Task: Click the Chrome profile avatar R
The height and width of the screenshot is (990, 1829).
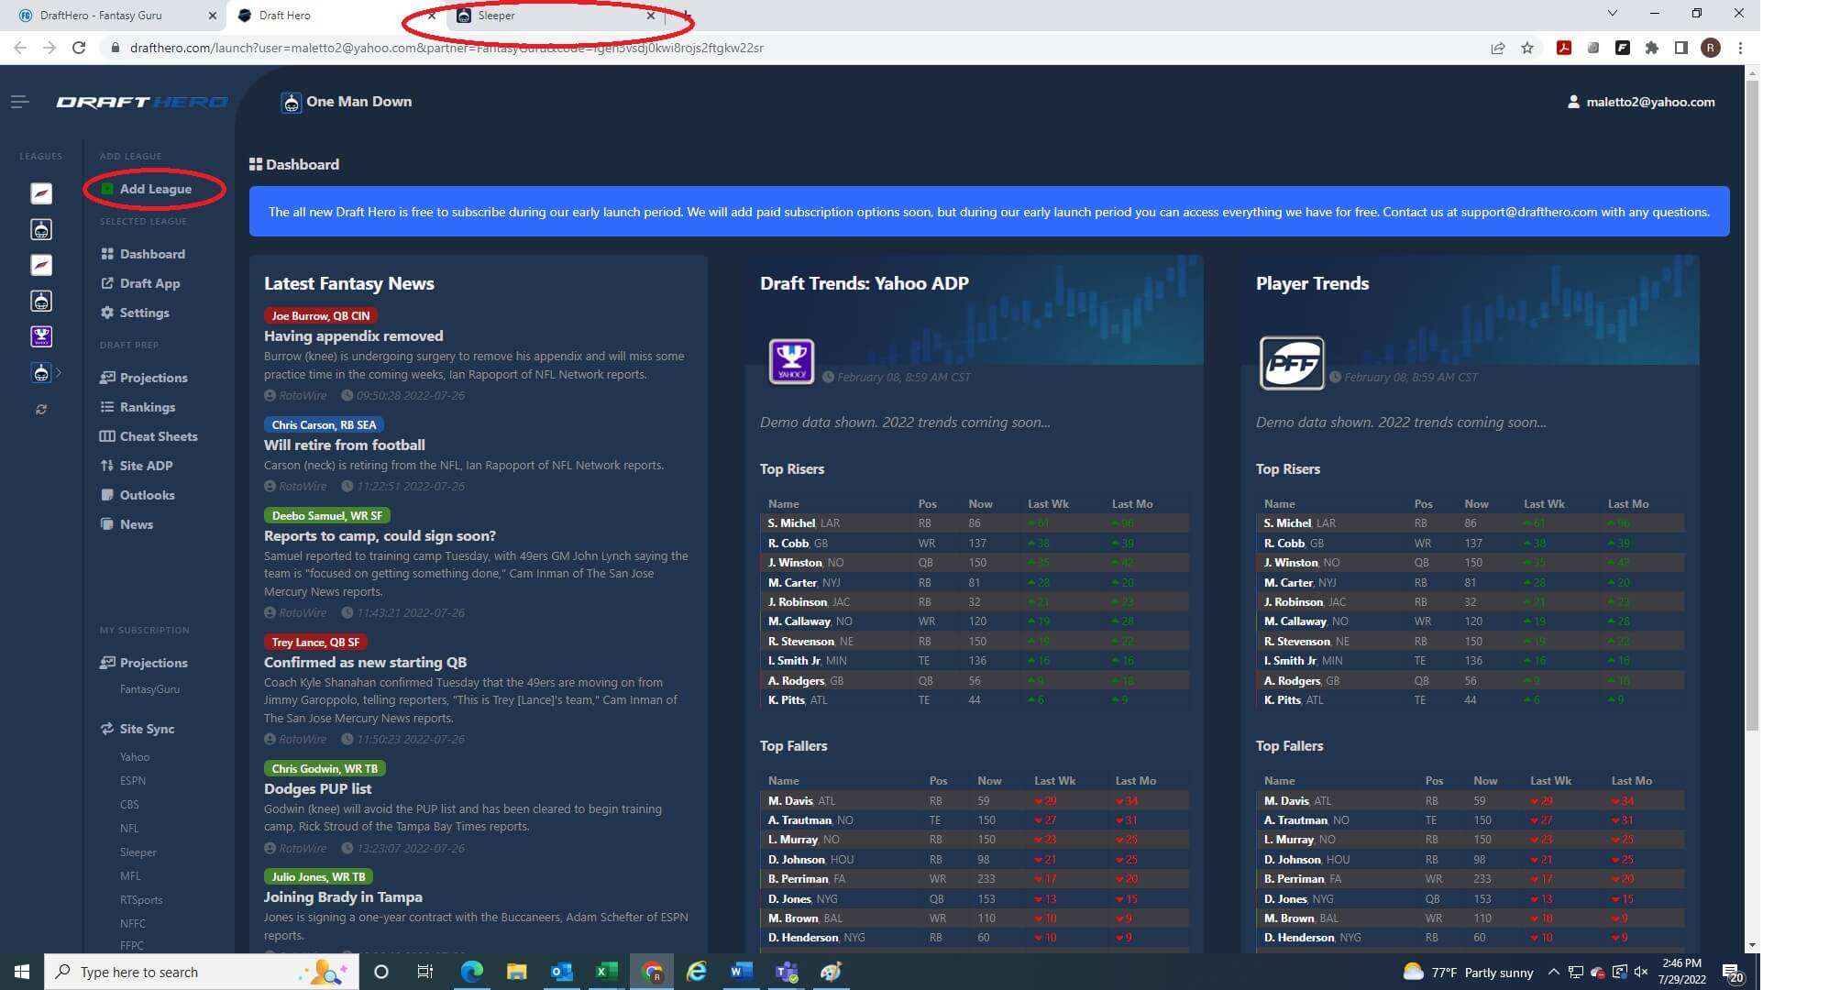Action: pos(1711,48)
